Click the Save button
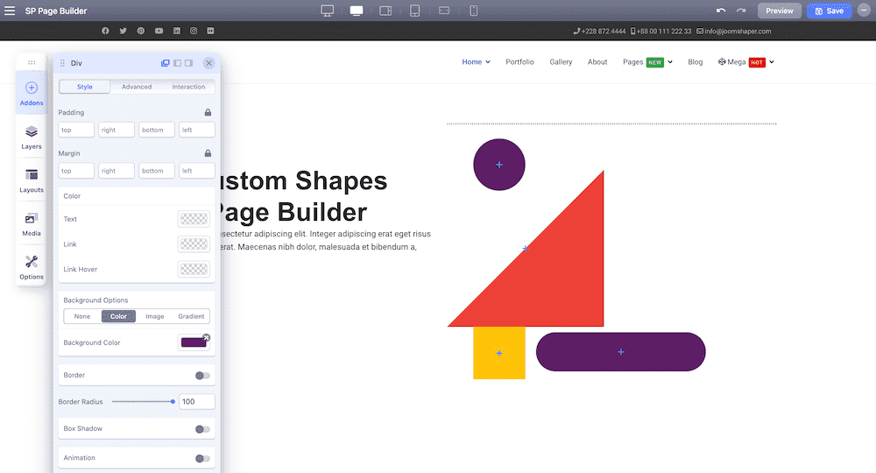The width and height of the screenshot is (876, 473). (829, 11)
